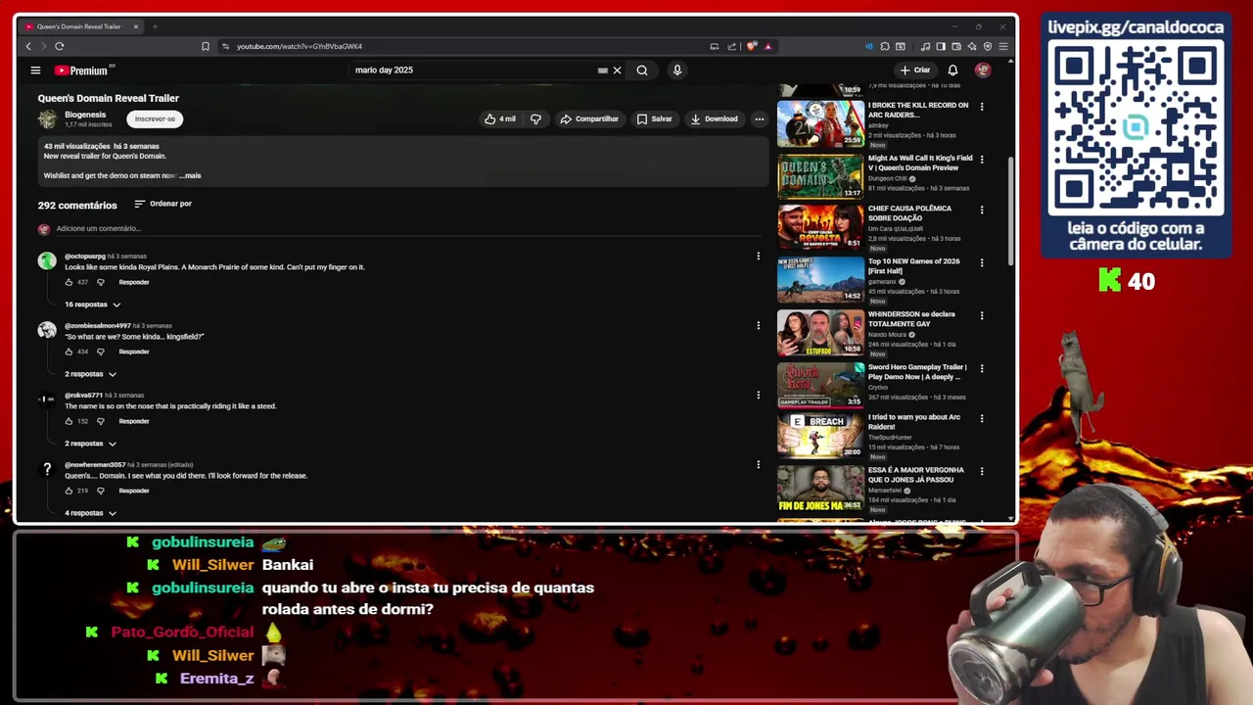The height and width of the screenshot is (705, 1253).
Task: Go back using the browser back arrow
Action: 28,46
